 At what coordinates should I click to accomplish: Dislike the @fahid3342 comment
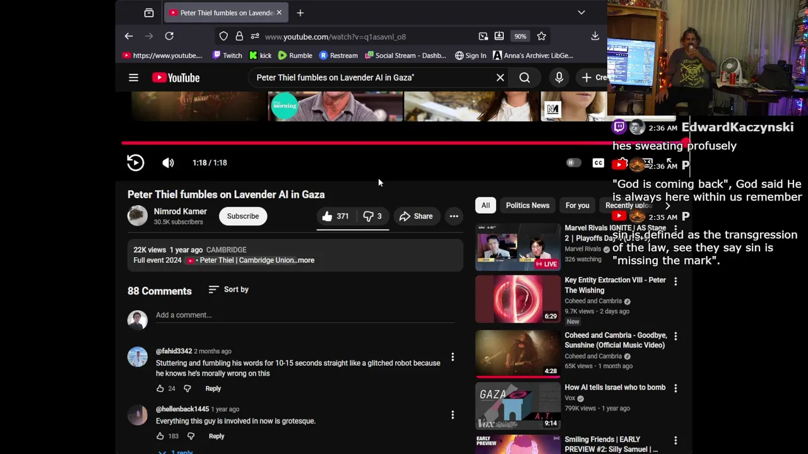[x=187, y=388]
